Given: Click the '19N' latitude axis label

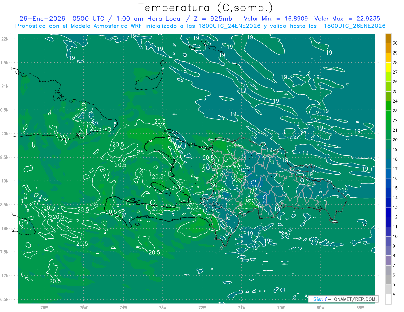Looking at the screenshot, I should (6, 181).
